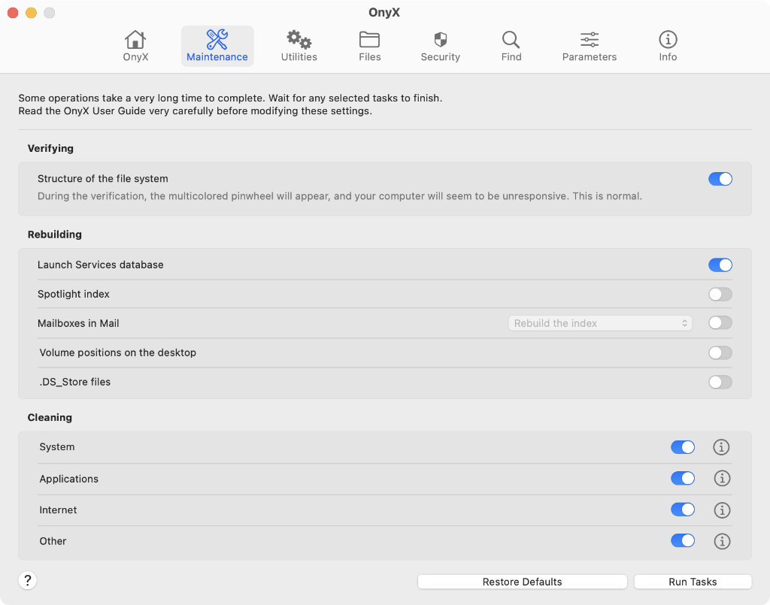
Task: Turn off Applications cleaning switch
Action: pyautogui.click(x=683, y=479)
